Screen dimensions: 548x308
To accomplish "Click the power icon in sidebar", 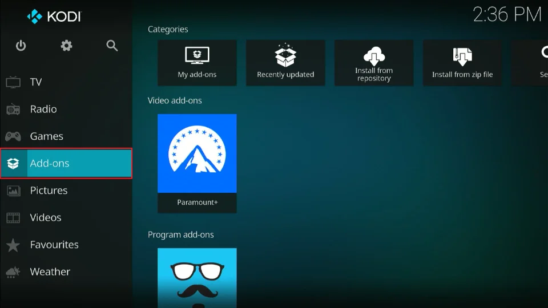I will [21, 46].
